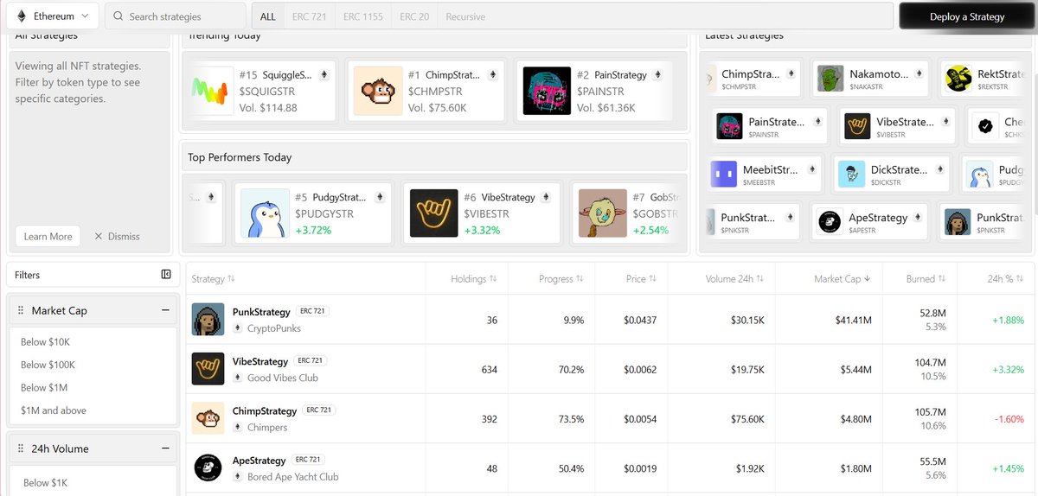Click Ethereum icon on #6 VibeStrategy card
Image resolution: width=1038 pixels, height=496 pixels.
545,197
